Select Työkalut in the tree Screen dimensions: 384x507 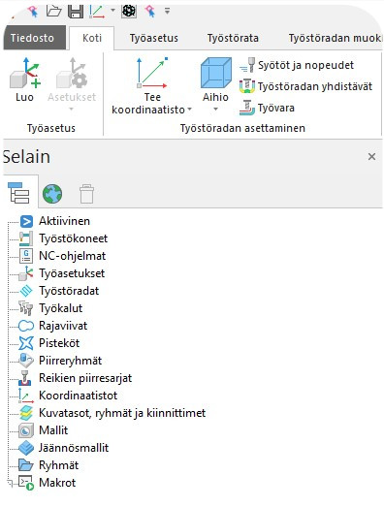(60, 308)
